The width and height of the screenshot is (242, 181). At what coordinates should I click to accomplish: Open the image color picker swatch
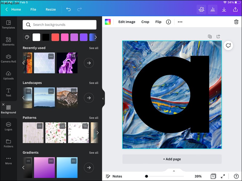(x=108, y=22)
